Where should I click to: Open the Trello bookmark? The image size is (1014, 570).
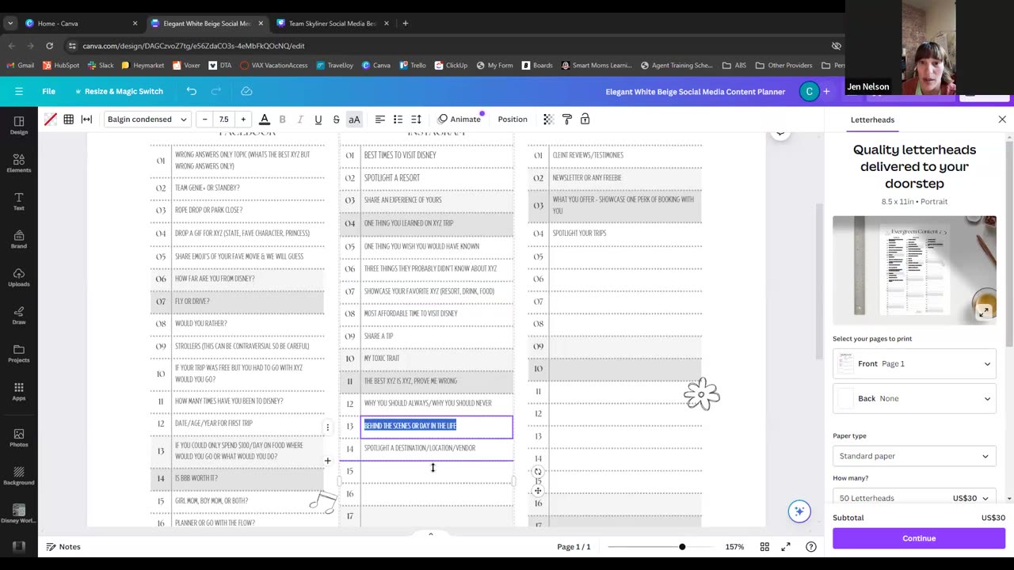click(413, 65)
